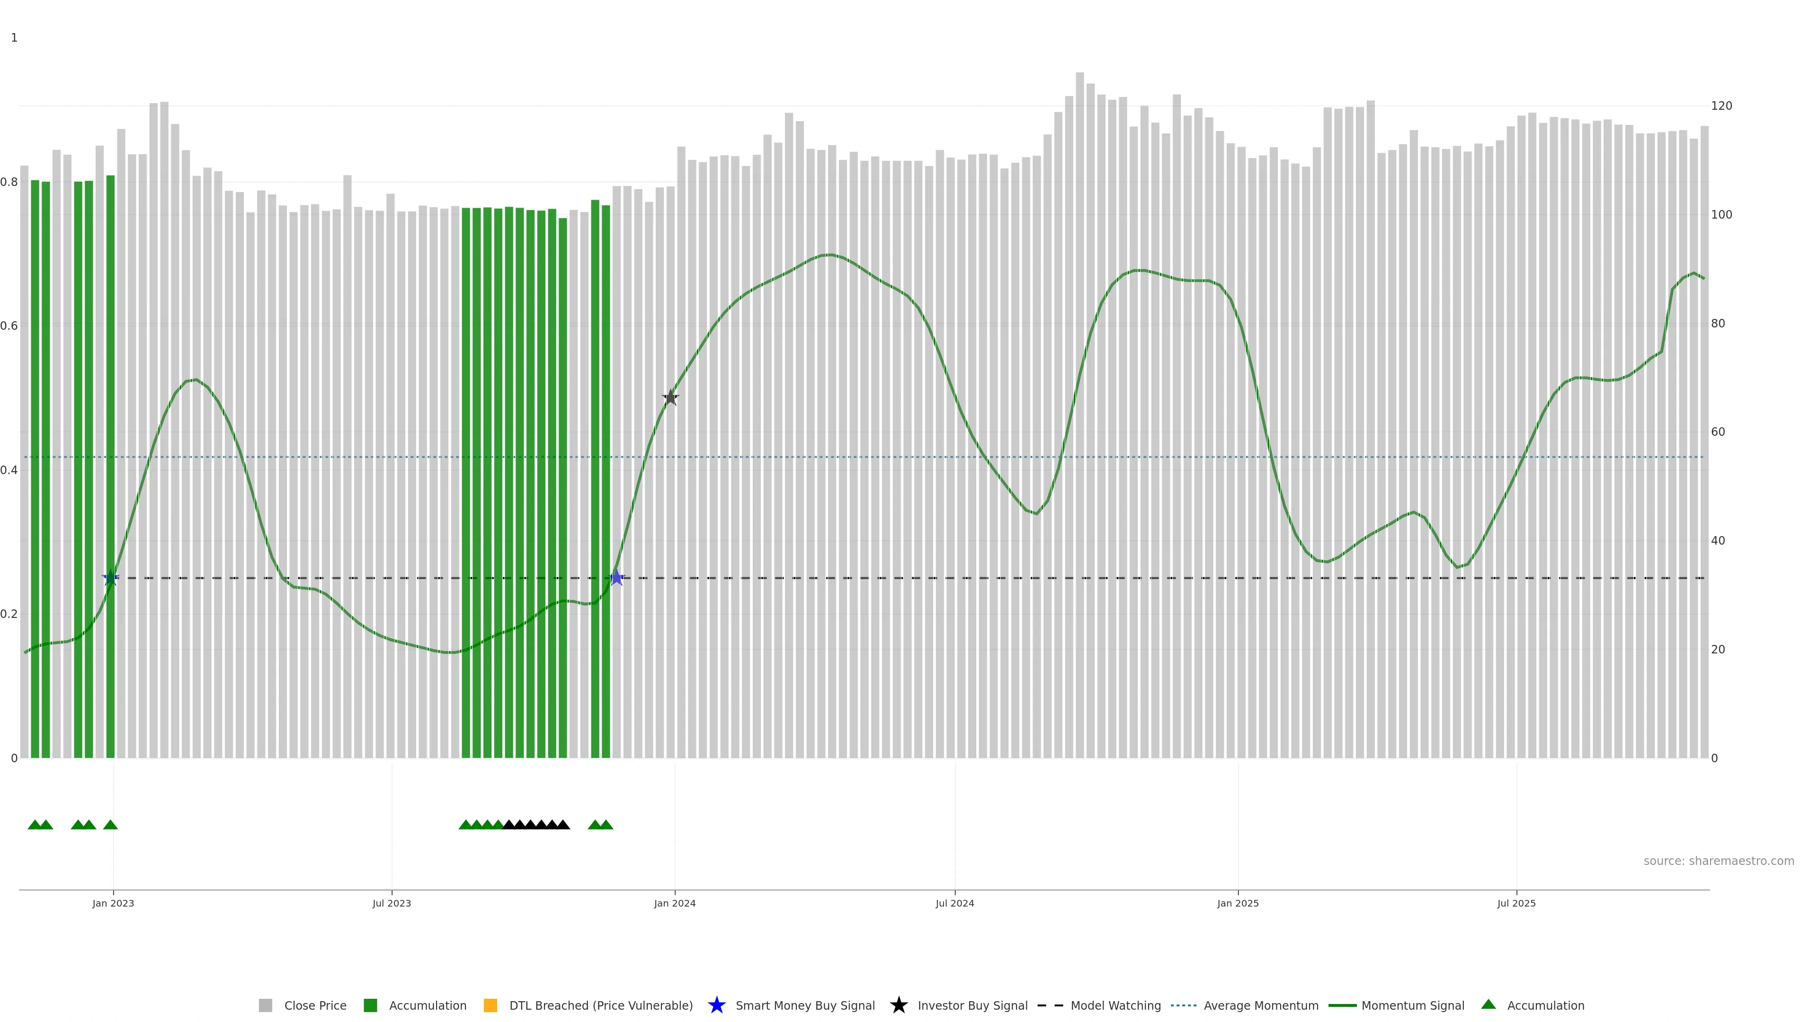Screen dimensions: 1818x1022
Task: Click the Model Watching dashed line legend
Action: point(1050,1005)
